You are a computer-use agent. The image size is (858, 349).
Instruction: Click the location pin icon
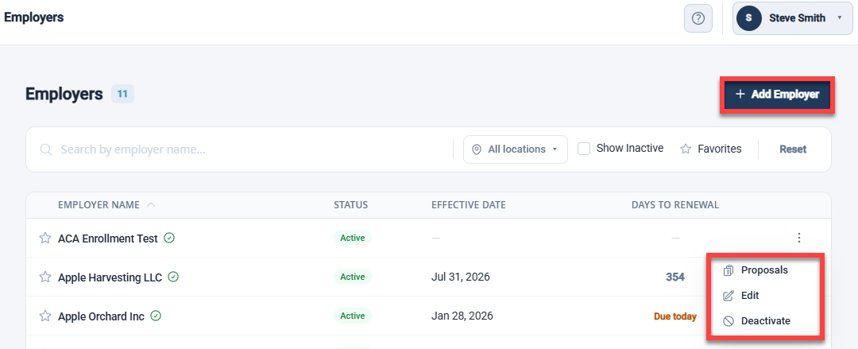477,149
